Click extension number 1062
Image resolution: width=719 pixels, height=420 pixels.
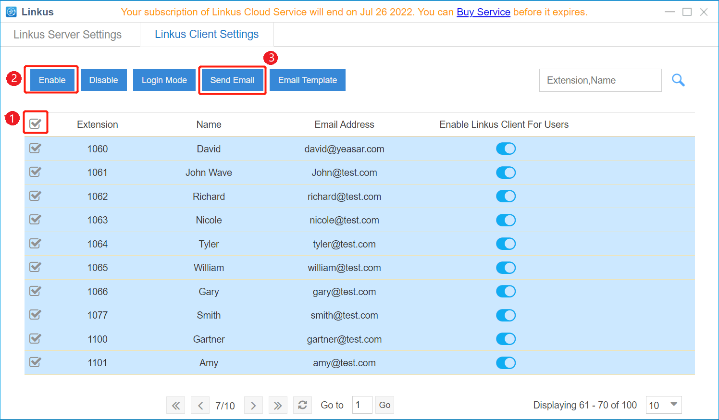(98, 197)
